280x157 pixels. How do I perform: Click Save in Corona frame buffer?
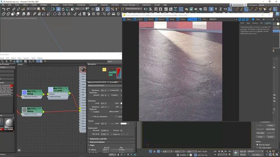click(x=127, y=19)
